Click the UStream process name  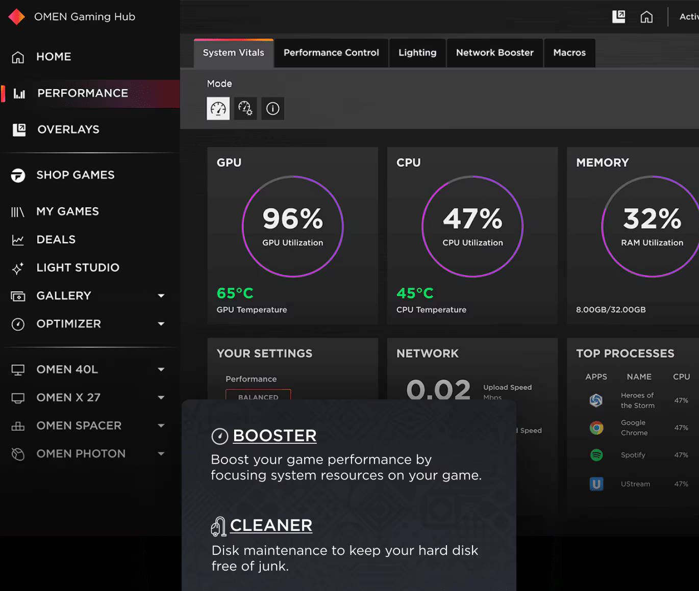point(636,484)
